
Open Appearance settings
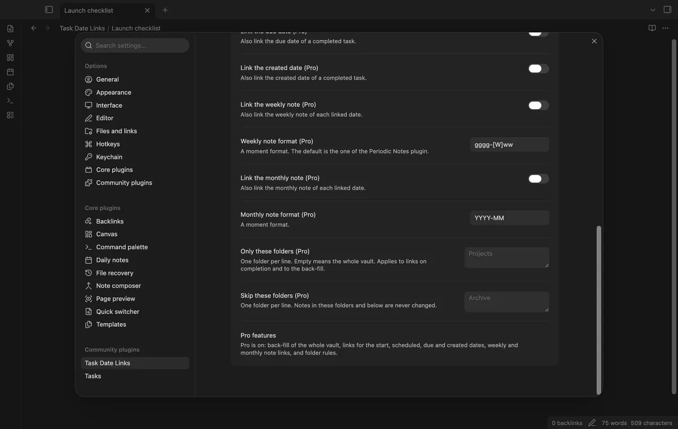point(135,93)
